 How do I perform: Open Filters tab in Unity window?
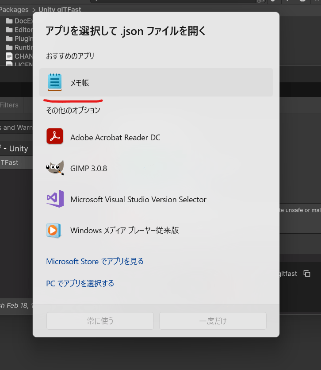pos(9,105)
